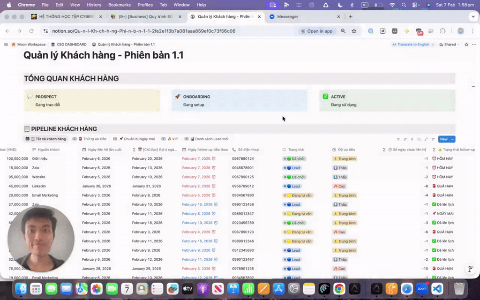Toggle the Notion sidebar hamburger menu
The image size is (480, 300).
point(6,45)
